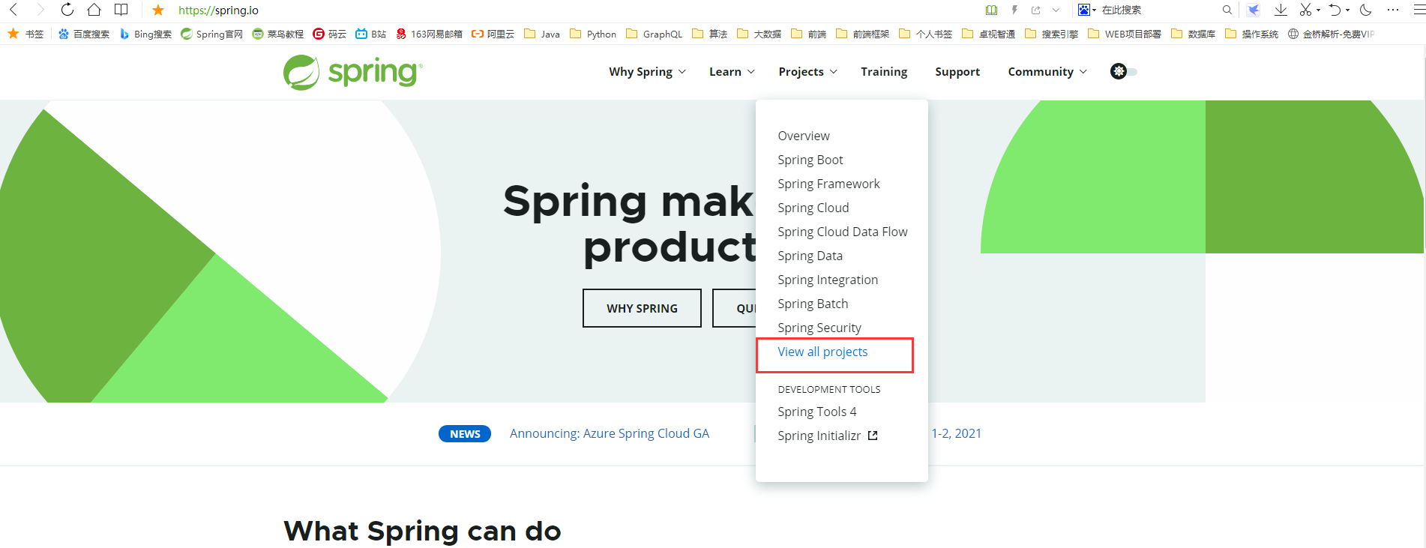This screenshot has height=548, width=1426.
Task: Click the magnifier search icon
Action: [x=1227, y=10]
